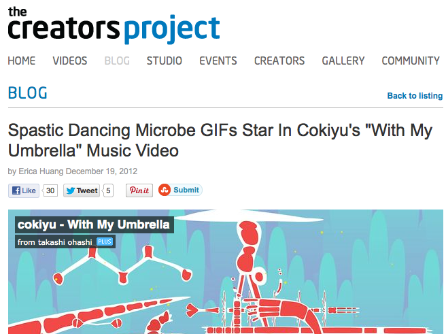The width and height of the screenshot is (446, 334).
Task: Open the STUDIO menu item
Action: pyautogui.click(x=164, y=61)
